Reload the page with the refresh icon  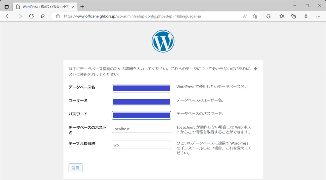pyautogui.click(x=32, y=16)
